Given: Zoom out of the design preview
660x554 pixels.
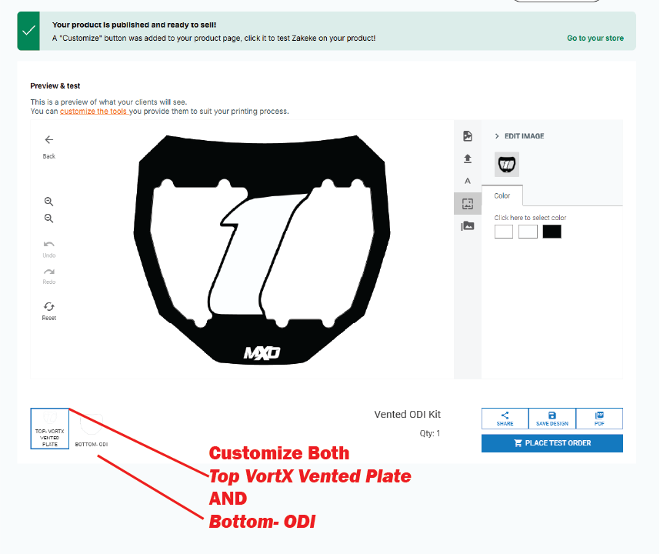Looking at the screenshot, I should click(x=49, y=219).
